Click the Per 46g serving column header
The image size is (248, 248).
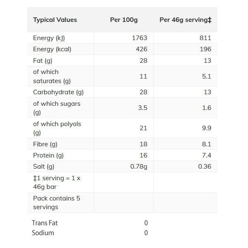pyautogui.click(x=185, y=20)
